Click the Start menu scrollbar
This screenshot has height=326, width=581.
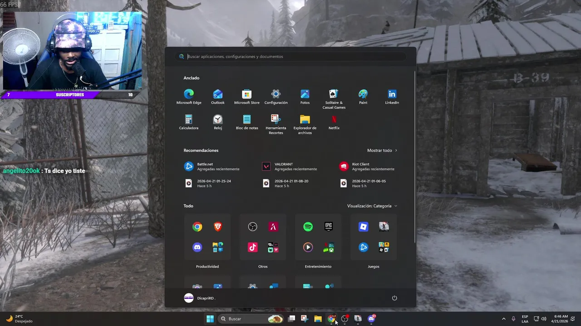(x=415, y=156)
